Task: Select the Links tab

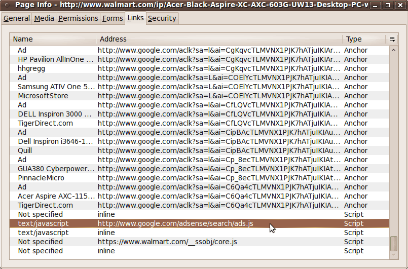Action: coord(135,18)
